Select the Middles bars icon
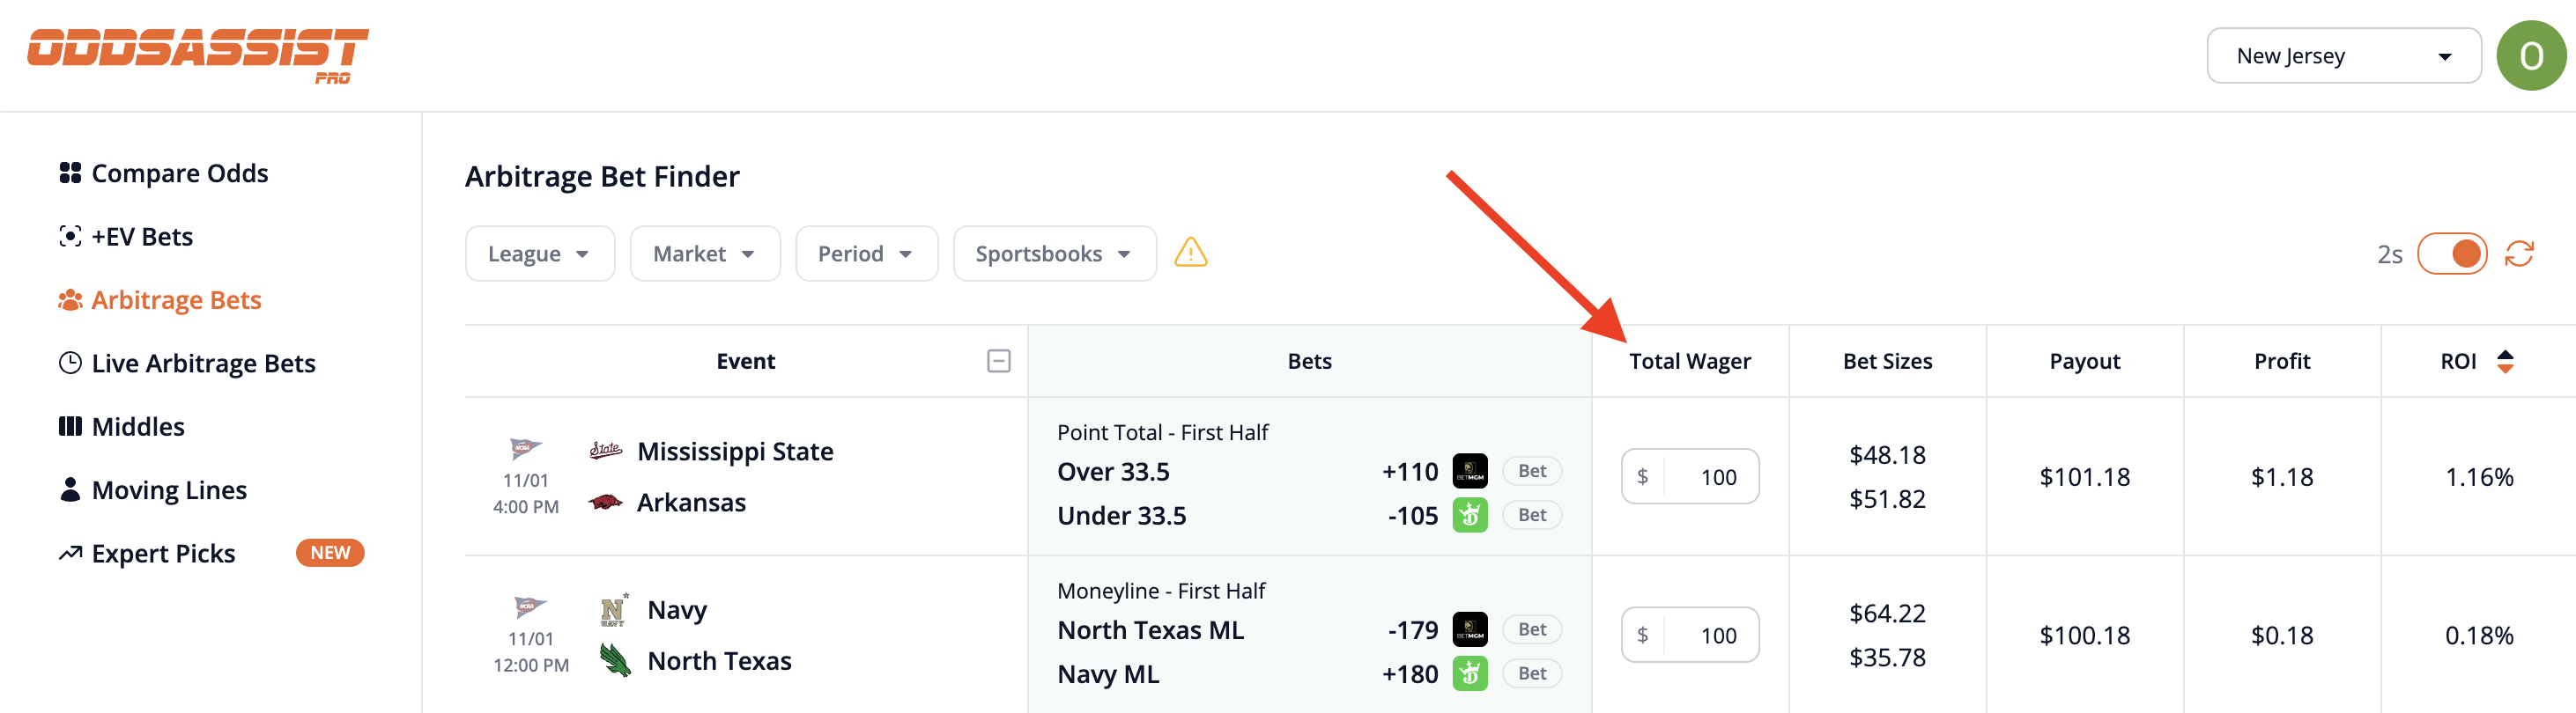Image resolution: width=2576 pixels, height=713 pixels. (70, 425)
